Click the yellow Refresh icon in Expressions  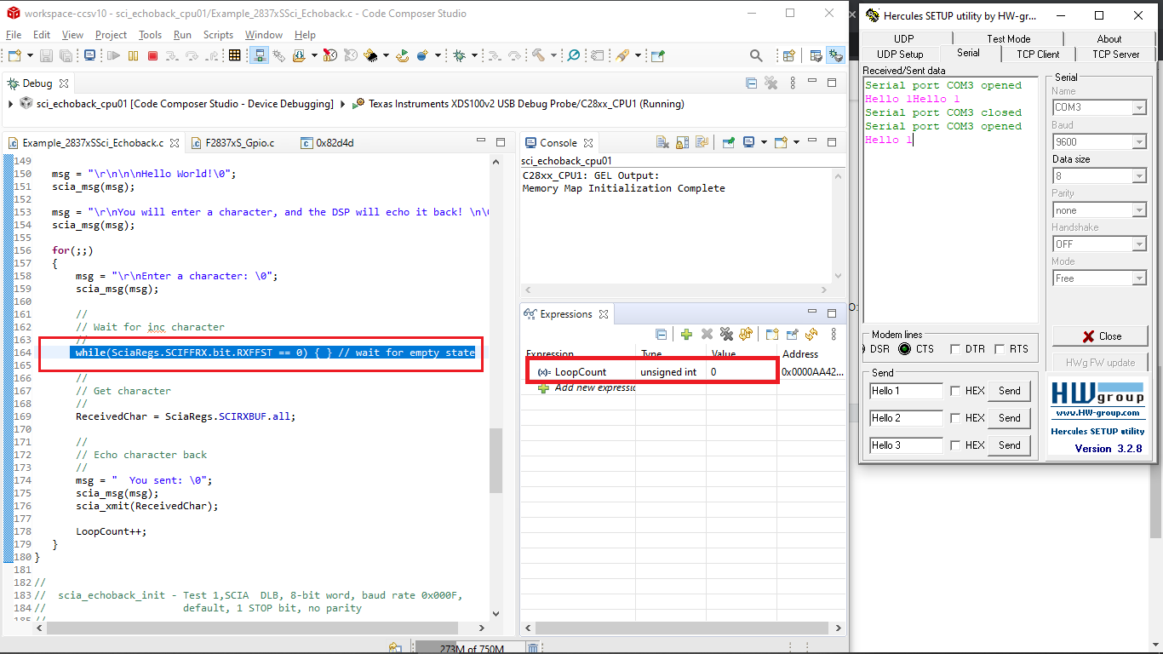pyautogui.click(x=811, y=335)
